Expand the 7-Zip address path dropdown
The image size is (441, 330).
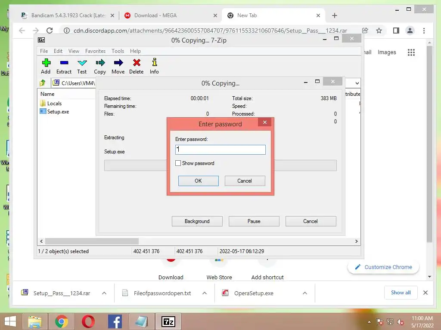357,83
